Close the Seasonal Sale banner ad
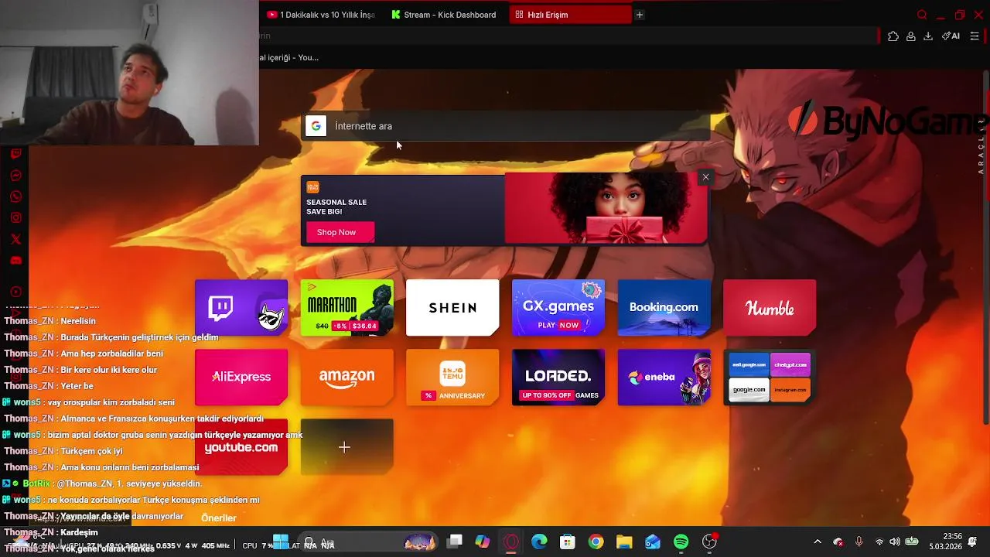The width and height of the screenshot is (990, 557). tap(705, 177)
